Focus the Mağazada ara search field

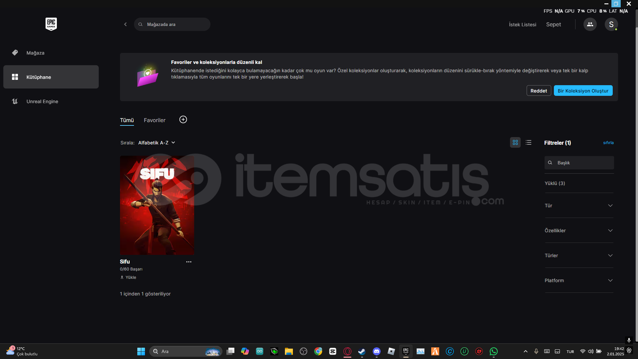(172, 24)
